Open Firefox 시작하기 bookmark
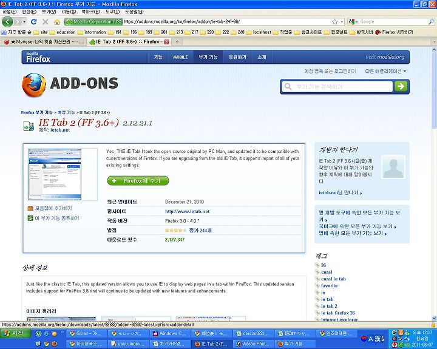Viewport: 437px width, 349px height. pyautogui.click(x=394, y=32)
